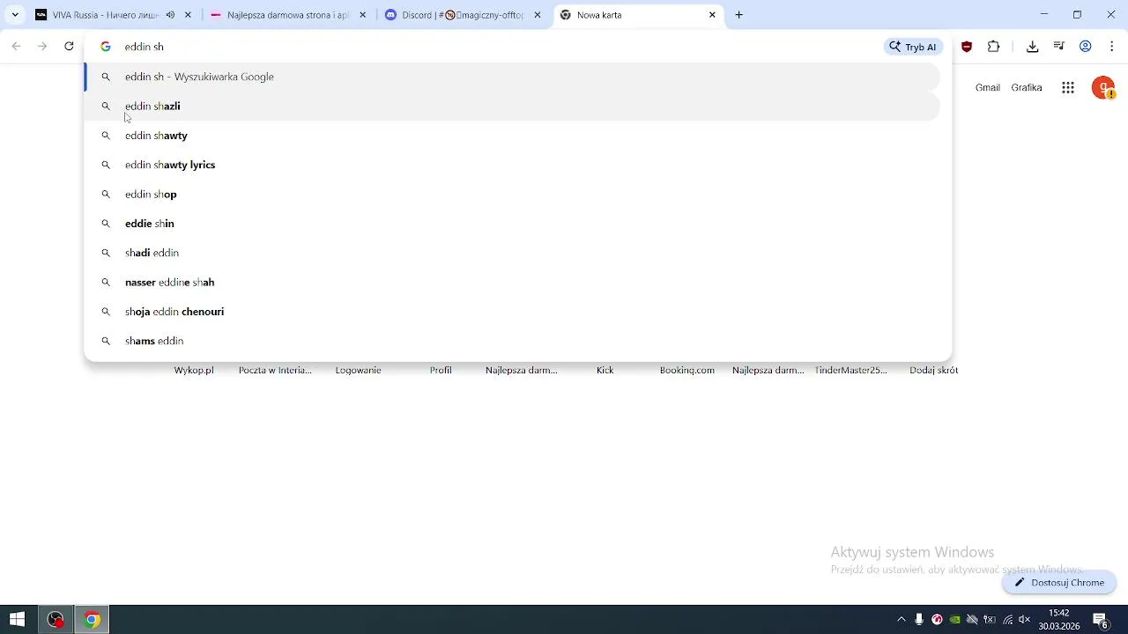Image resolution: width=1128 pixels, height=634 pixels.
Task: Select suggestion eddin shawty
Action: (x=512, y=136)
